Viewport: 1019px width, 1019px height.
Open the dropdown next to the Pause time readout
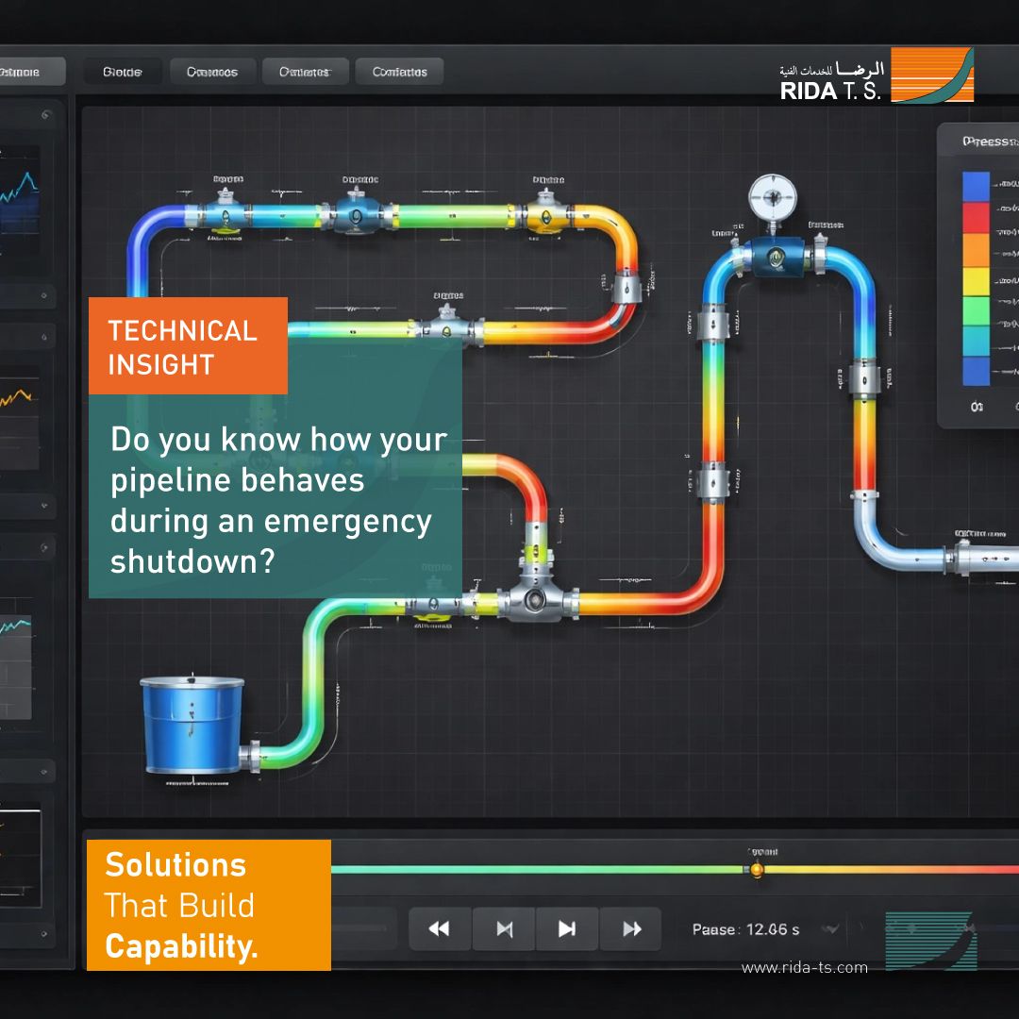point(830,929)
